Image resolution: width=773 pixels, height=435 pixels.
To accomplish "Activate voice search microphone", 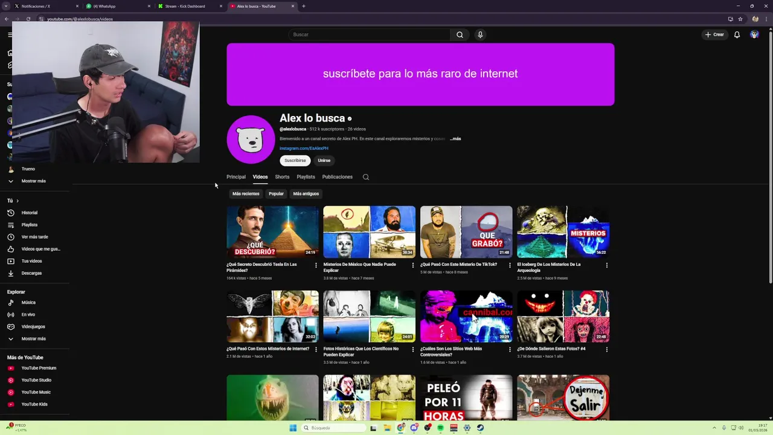I will pos(480,34).
